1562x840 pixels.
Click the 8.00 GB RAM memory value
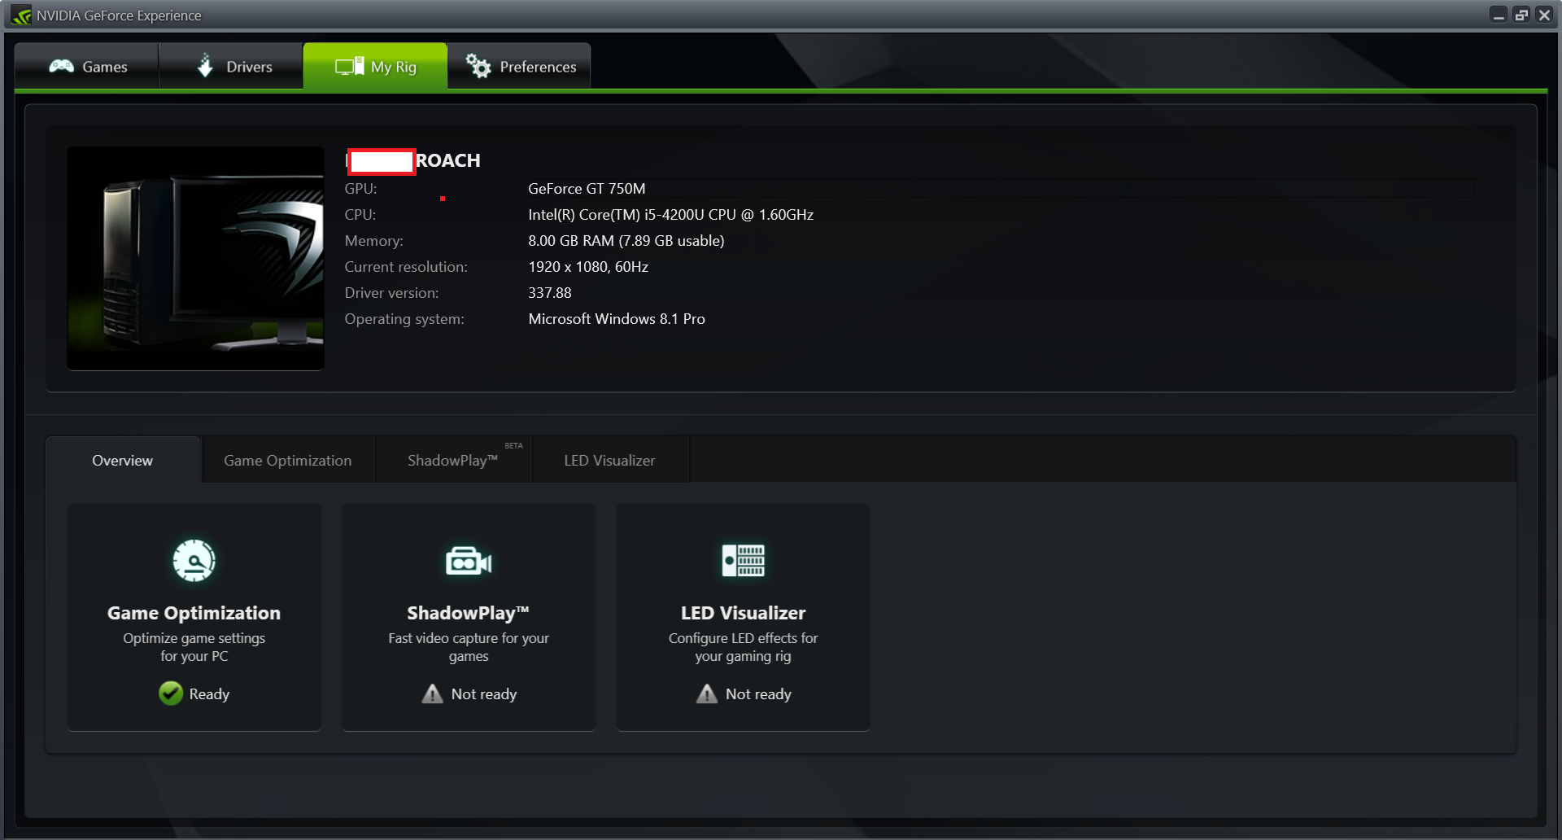(626, 241)
